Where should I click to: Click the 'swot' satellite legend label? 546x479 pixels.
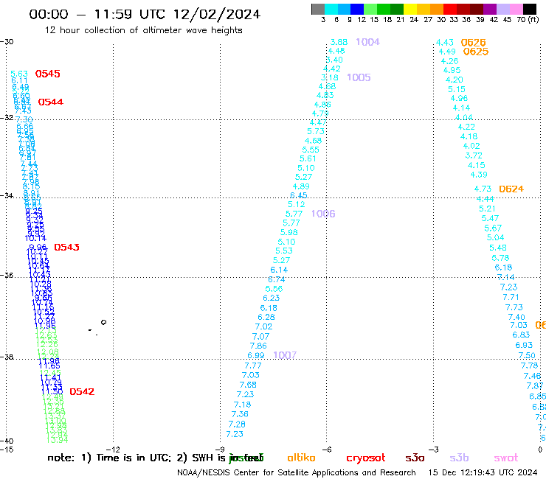pyautogui.click(x=506, y=458)
